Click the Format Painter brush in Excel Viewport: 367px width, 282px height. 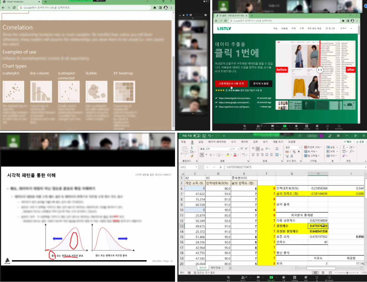192,156
